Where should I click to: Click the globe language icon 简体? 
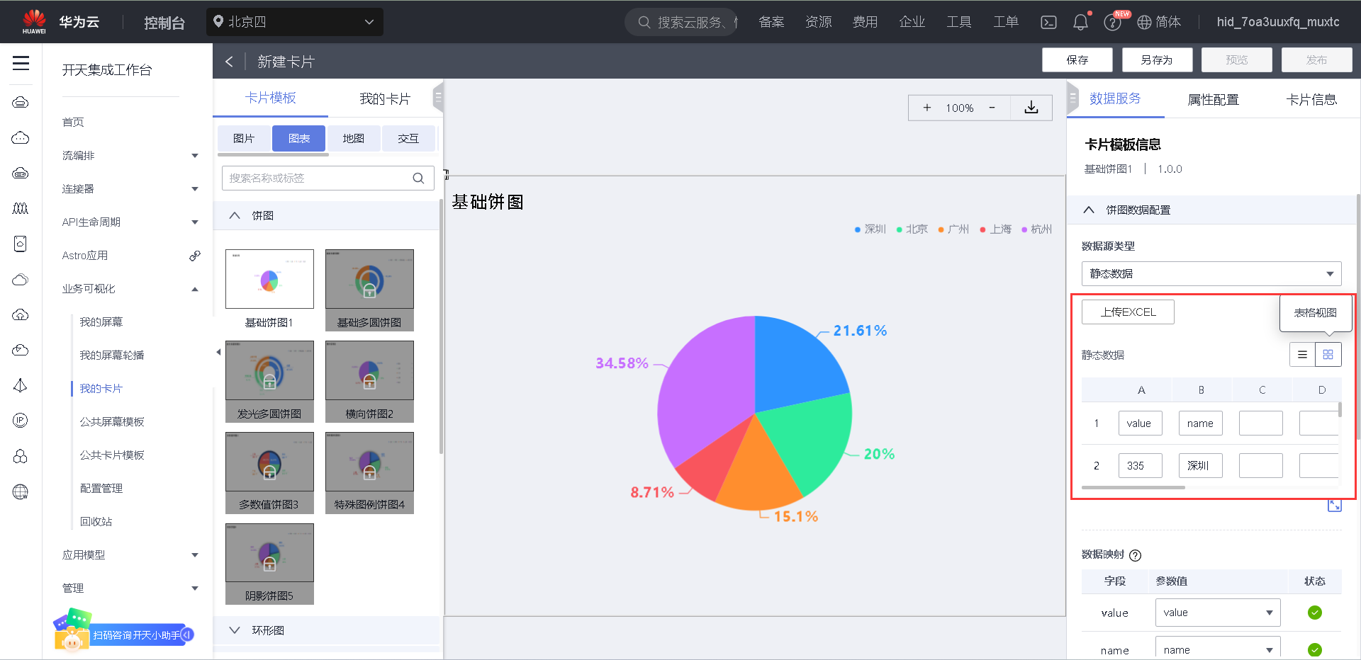point(1159,22)
